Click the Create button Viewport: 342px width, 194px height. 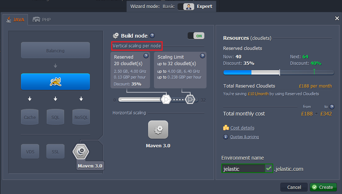(323, 187)
